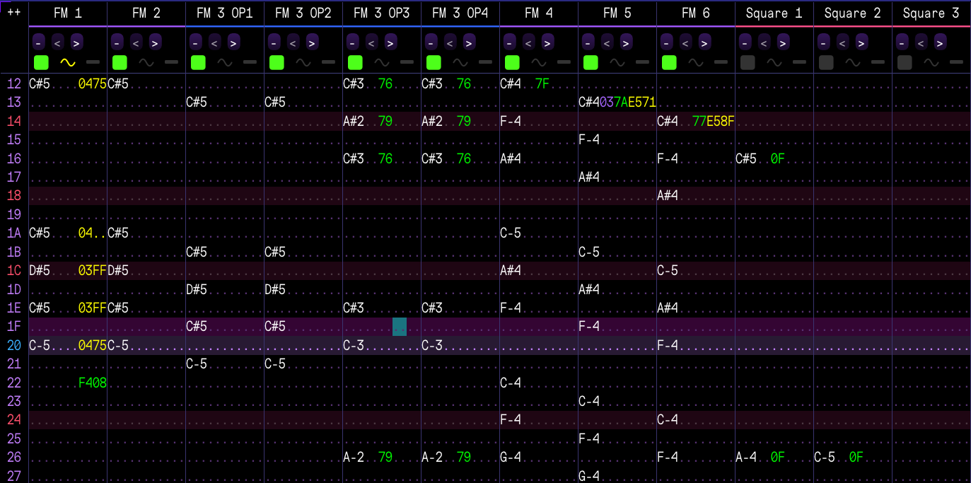
Task: Expand all channels with the ++ button
Action: click(x=13, y=13)
